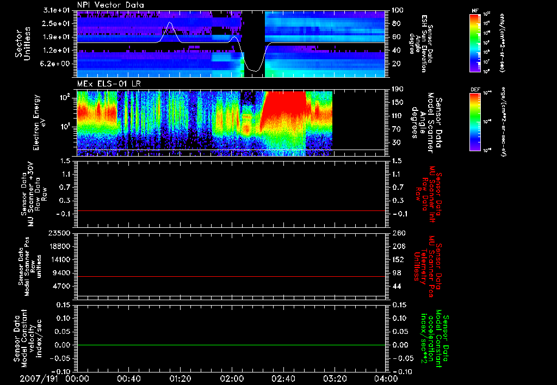Click the red MU Scanner Pos Telemetry label
Screen dimensions: 557x385
(x=428, y=266)
